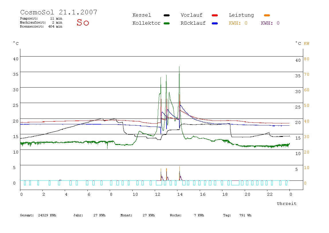Click the 'Tag: 791 Wh' value
Viewport: 329px width, 233px height.
pos(237,215)
